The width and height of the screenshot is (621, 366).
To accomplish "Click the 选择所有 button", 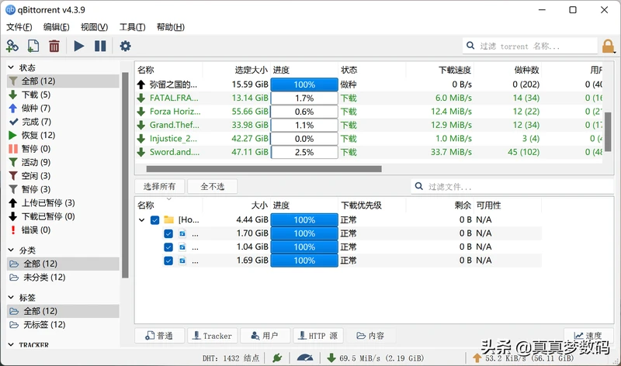I will point(159,186).
